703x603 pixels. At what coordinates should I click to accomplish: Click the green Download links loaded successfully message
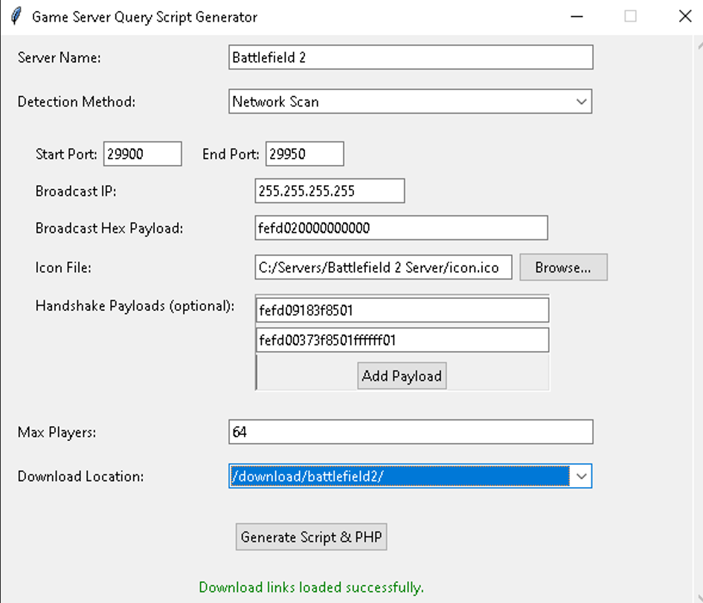[311, 587]
